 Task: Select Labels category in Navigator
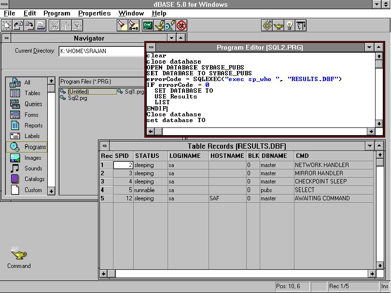pos(27,136)
